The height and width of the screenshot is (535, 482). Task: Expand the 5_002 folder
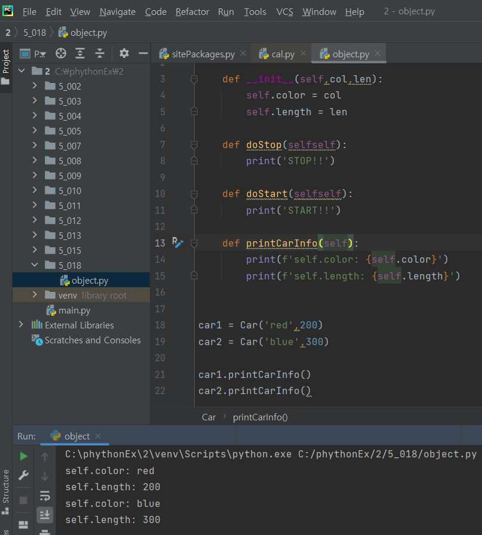pyautogui.click(x=35, y=85)
